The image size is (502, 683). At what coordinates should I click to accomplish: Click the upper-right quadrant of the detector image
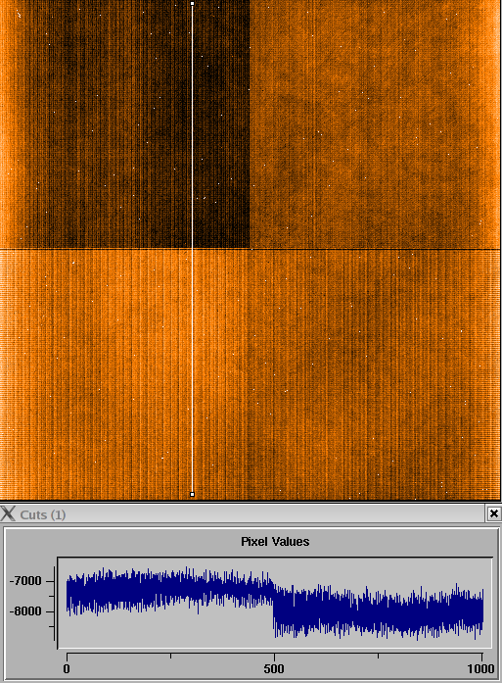pos(375,124)
